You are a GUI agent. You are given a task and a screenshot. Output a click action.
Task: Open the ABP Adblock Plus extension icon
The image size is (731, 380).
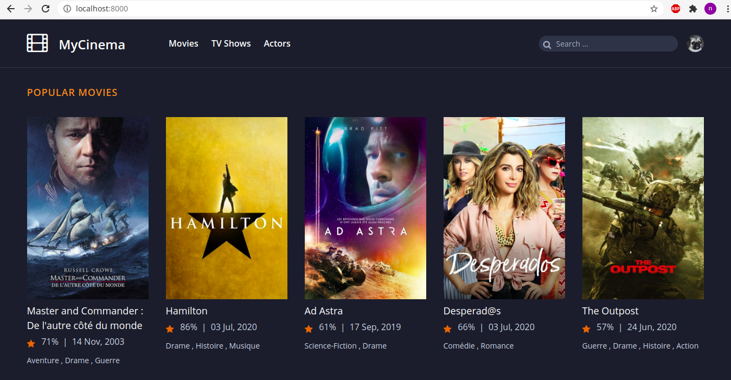pyautogui.click(x=676, y=9)
